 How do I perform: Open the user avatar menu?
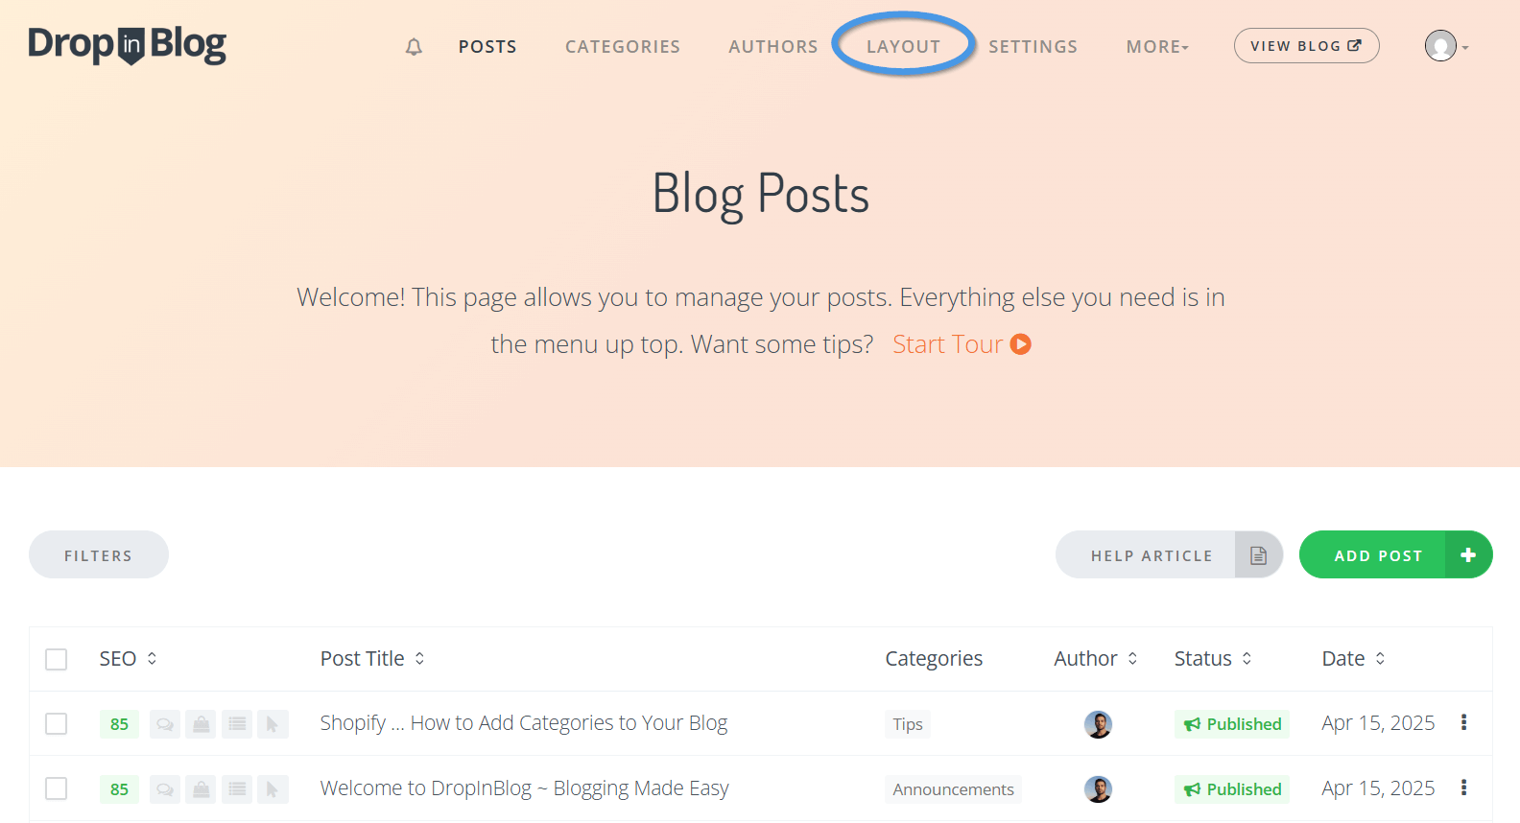(x=1446, y=46)
